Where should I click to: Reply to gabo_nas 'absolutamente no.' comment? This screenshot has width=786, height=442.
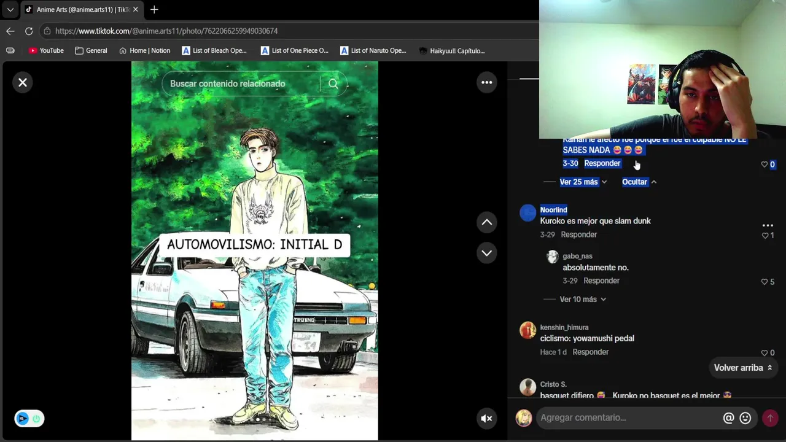click(x=601, y=281)
